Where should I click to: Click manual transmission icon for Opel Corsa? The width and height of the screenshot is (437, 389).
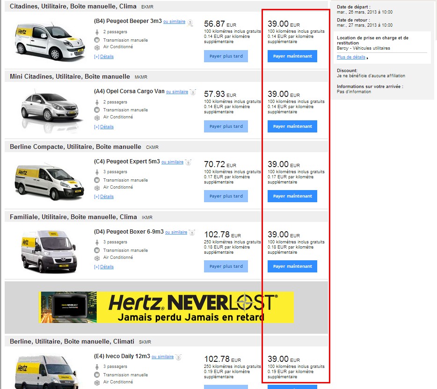click(x=97, y=110)
